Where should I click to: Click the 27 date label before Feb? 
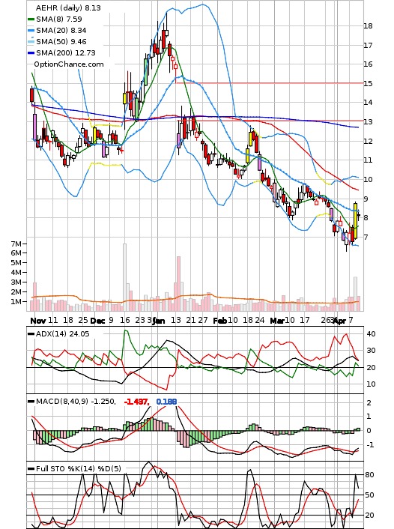[x=202, y=320]
